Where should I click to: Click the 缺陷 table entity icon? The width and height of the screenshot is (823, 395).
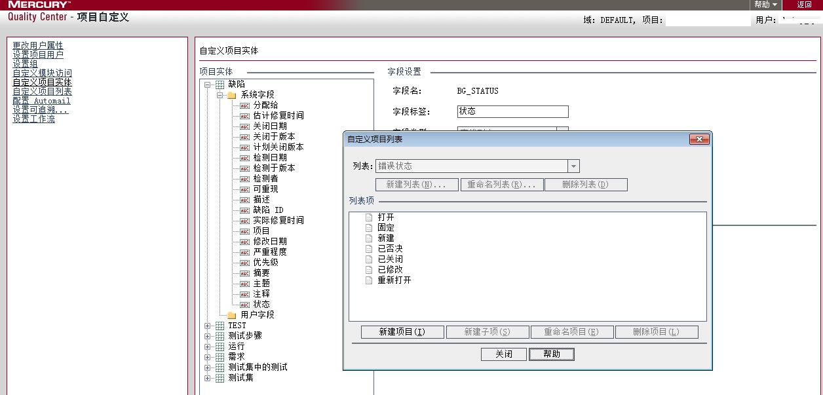(220, 85)
